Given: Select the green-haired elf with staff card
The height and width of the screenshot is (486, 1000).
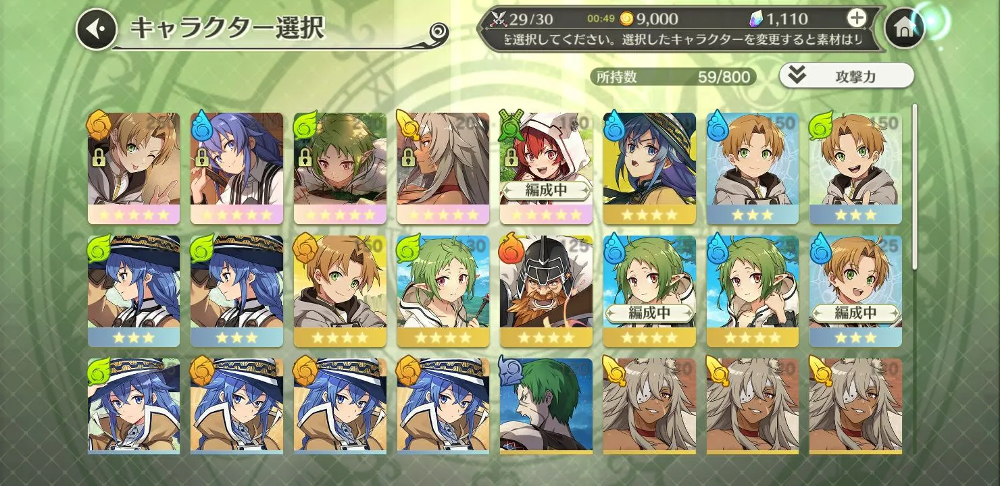Looking at the screenshot, I should [x=443, y=291].
